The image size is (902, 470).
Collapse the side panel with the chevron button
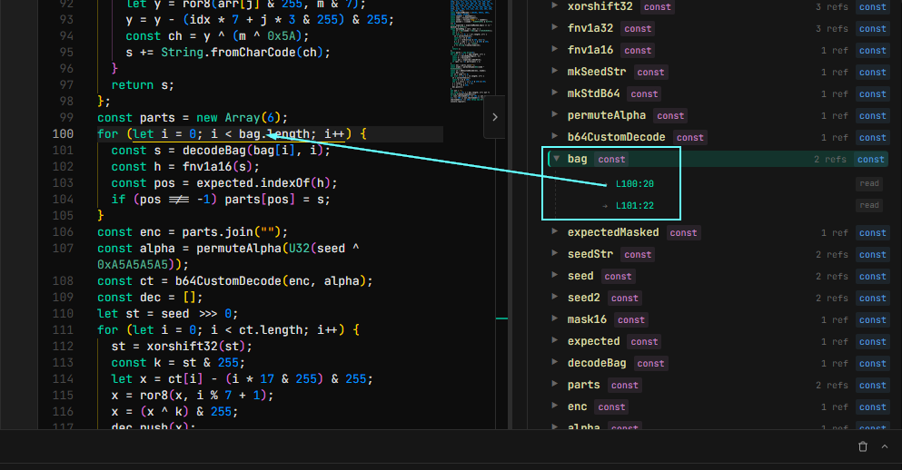pyautogui.click(x=495, y=117)
